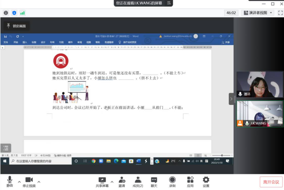
Task: Expand share screen options arrow
Action: (x=112, y=182)
